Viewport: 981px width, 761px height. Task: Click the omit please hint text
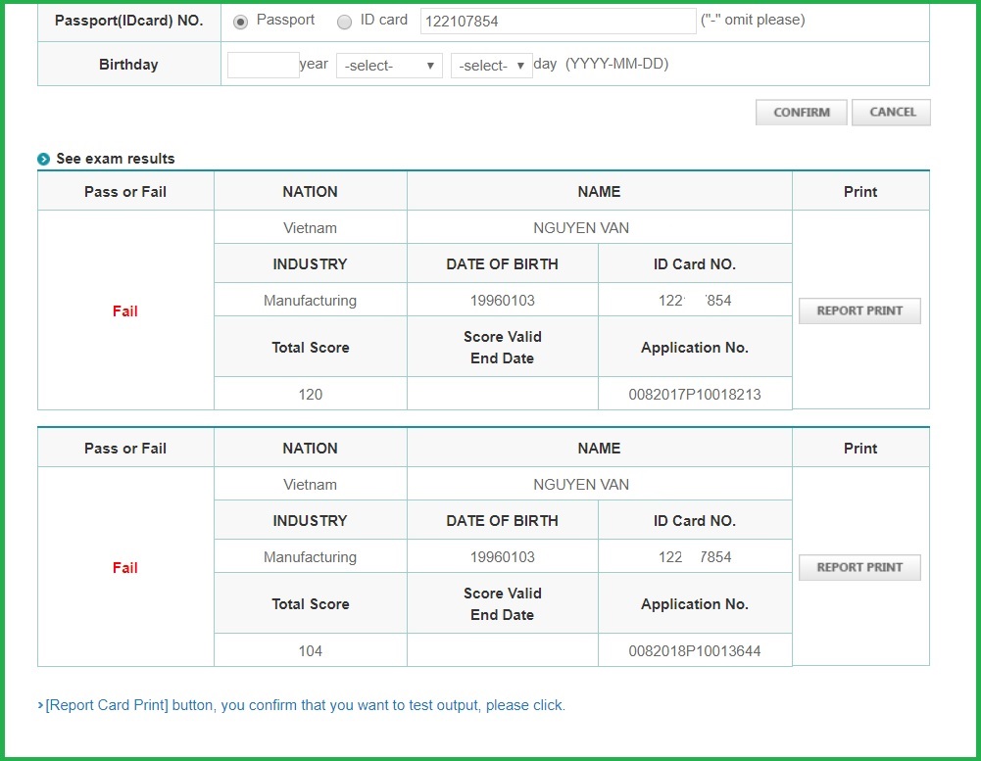[753, 20]
